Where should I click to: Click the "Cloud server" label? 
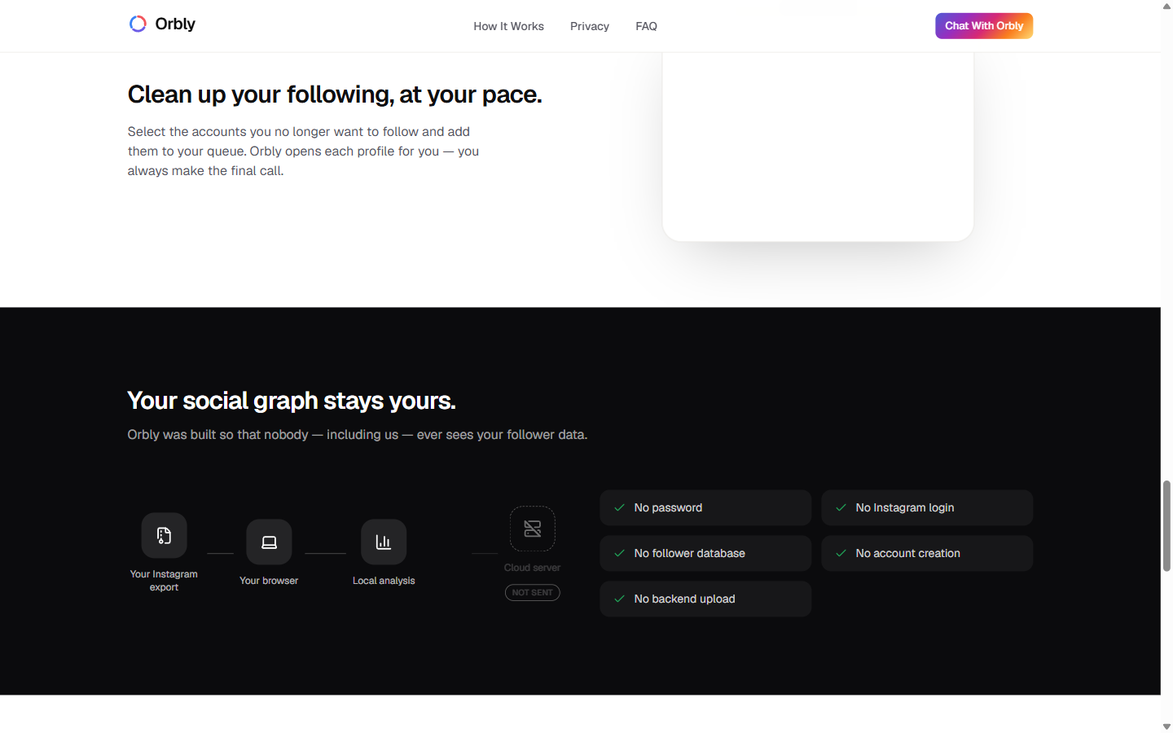pyautogui.click(x=533, y=568)
